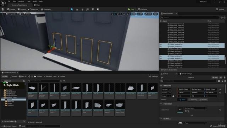Click the new folder icon in World Outliner
This screenshot has height=128, width=227.
[221, 17]
